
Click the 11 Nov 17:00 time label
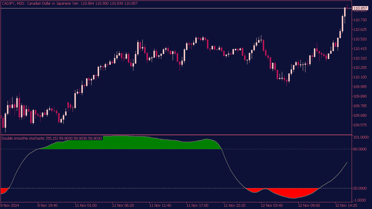point(197,205)
